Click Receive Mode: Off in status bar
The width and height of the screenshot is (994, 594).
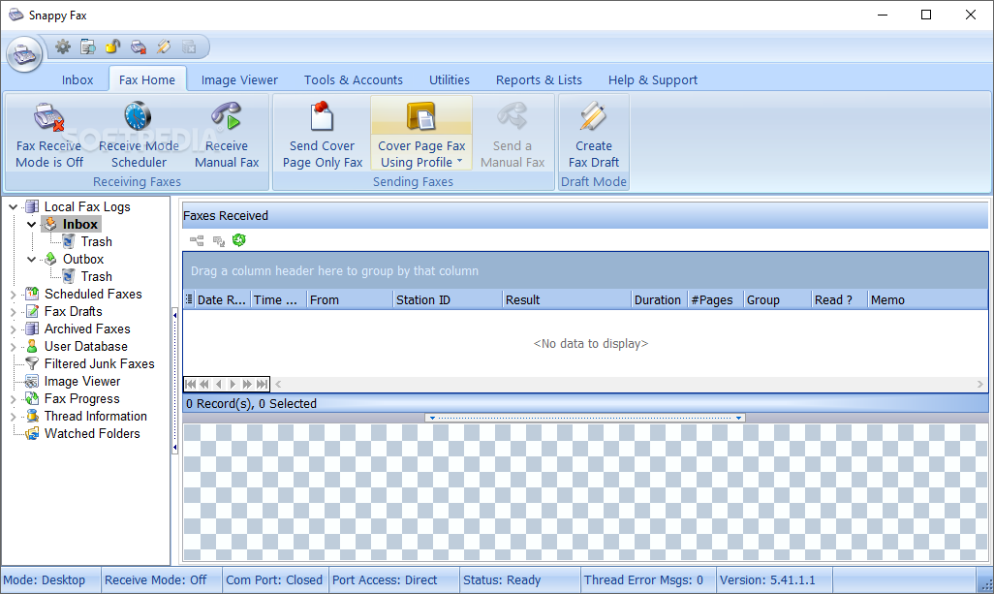click(156, 580)
